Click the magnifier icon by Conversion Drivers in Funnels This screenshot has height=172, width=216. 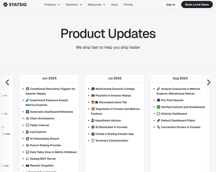(x=159, y=127)
